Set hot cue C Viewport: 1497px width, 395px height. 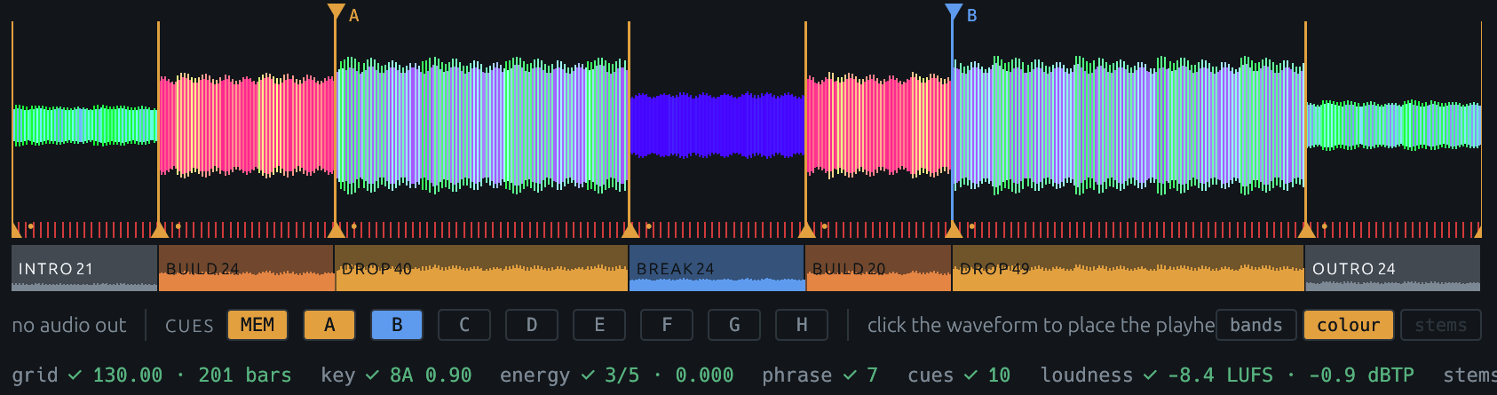464,325
